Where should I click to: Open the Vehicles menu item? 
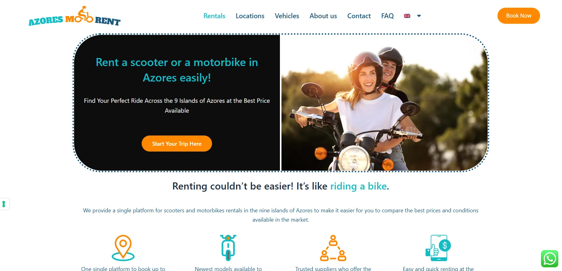pos(287,16)
